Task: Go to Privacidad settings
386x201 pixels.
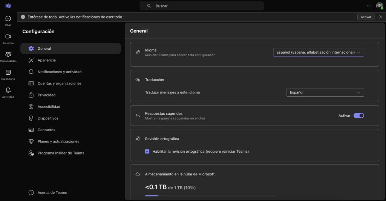Action: click(70, 95)
